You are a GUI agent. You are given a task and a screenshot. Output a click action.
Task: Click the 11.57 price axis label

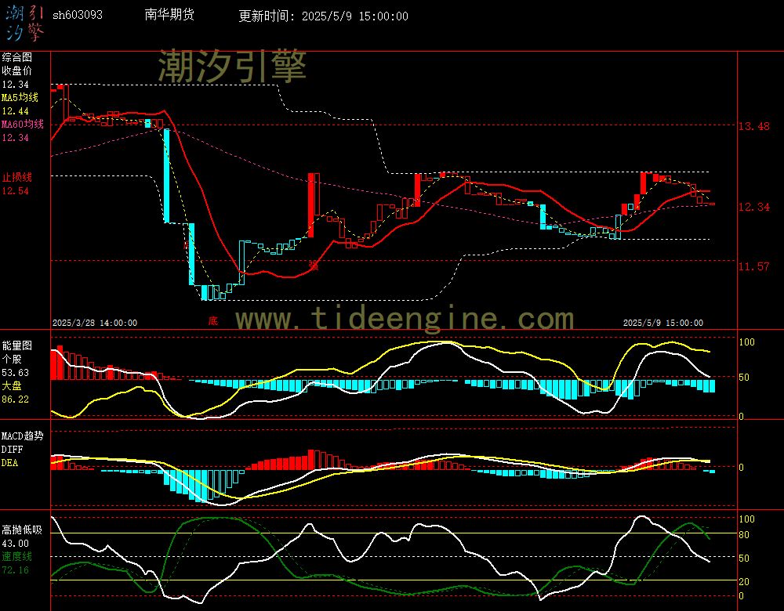754,266
